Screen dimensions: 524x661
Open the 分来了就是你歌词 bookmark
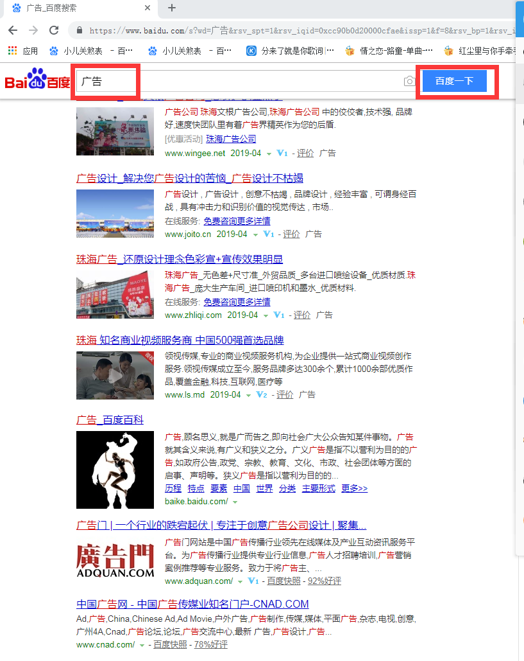pos(289,51)
